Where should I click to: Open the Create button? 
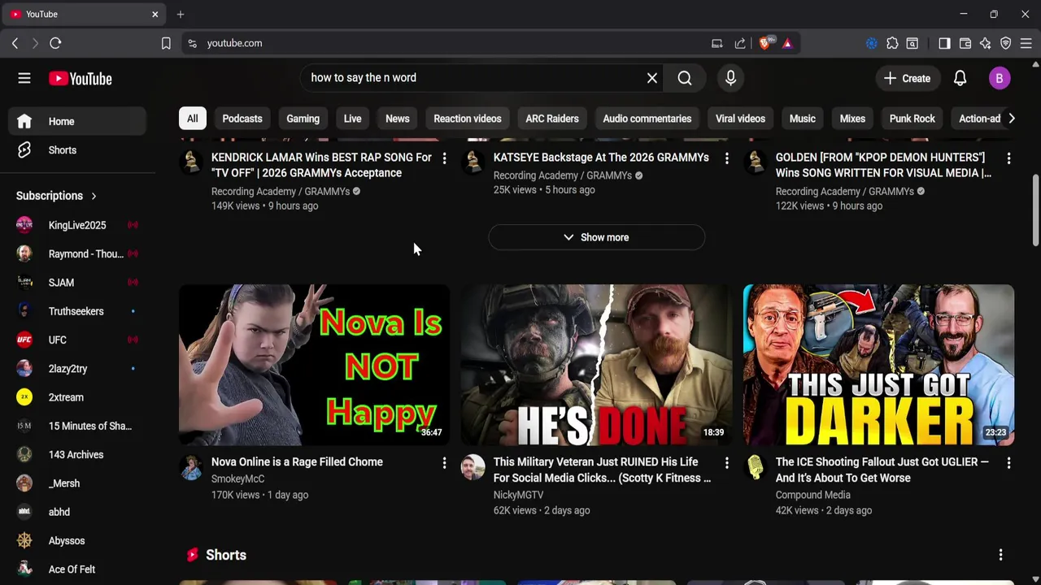[x=907, y=79]
